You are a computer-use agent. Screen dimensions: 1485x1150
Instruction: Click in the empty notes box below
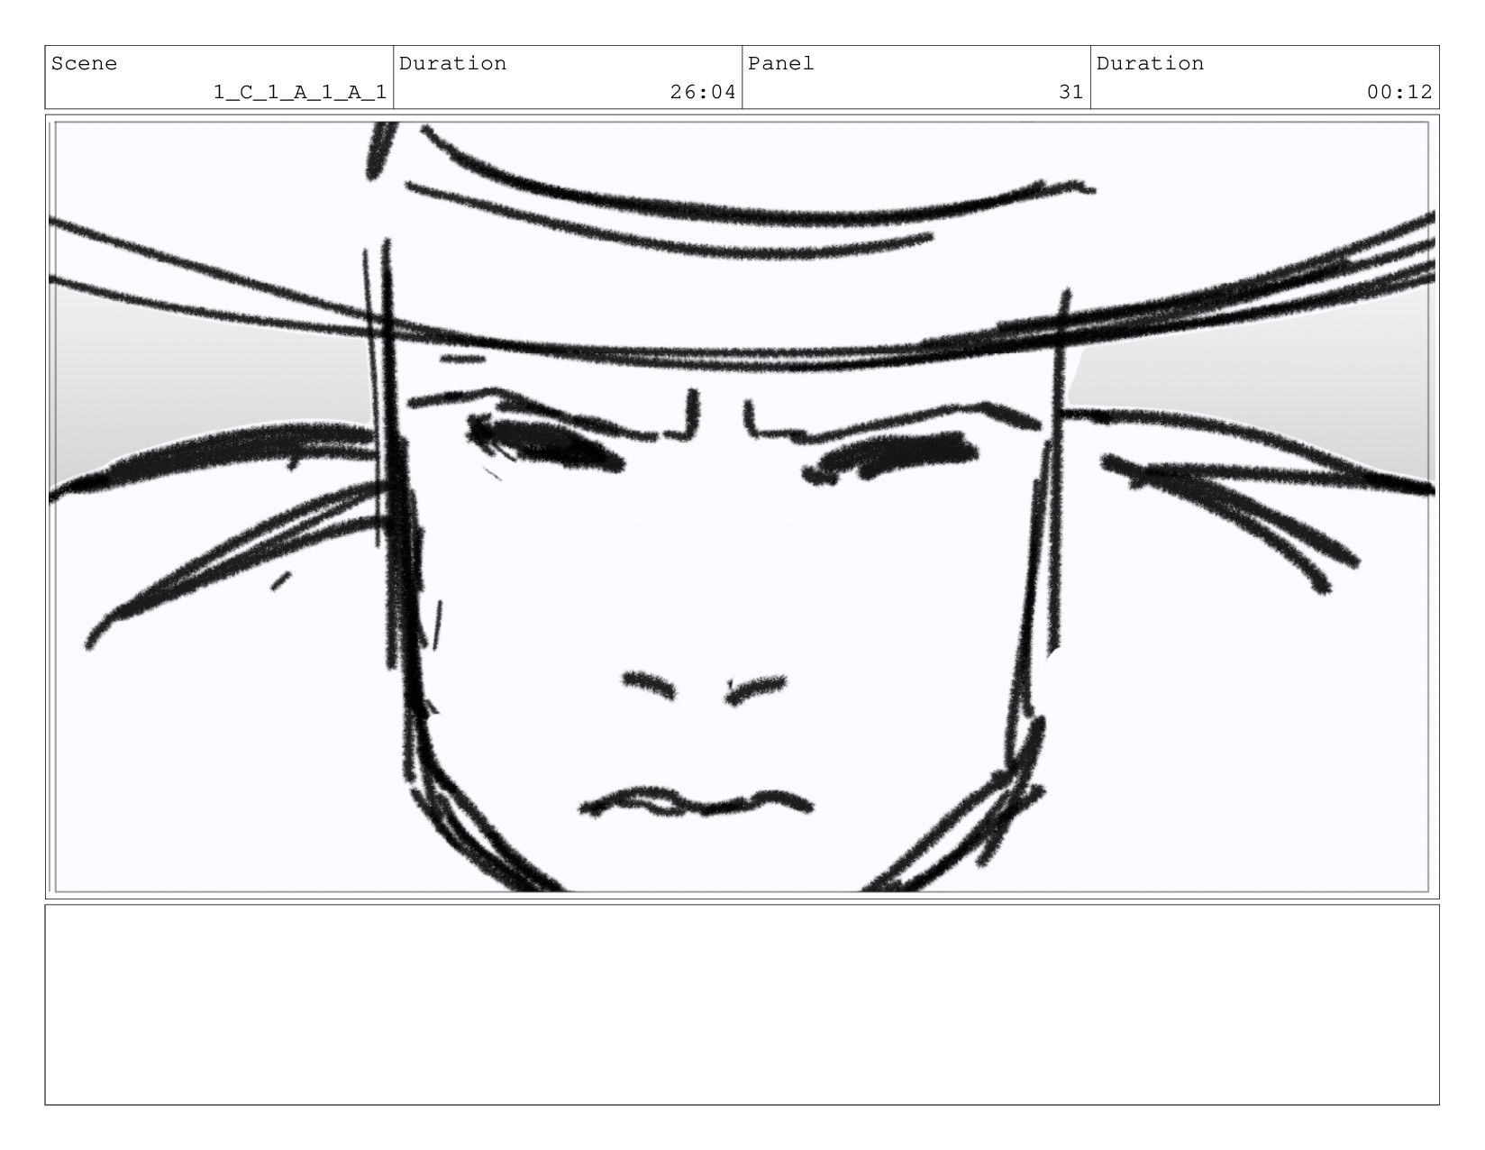pyautogui.click(x=742, y=1005)
